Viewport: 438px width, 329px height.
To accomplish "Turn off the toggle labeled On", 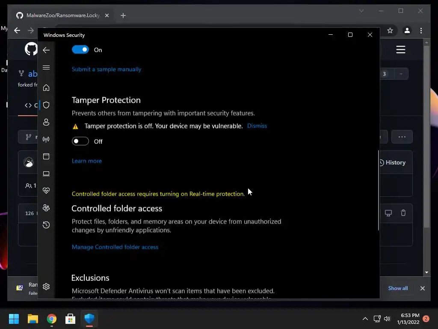I will [x=80, y=50].
